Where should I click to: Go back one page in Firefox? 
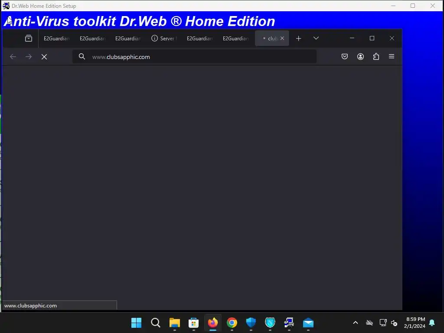click(13, 57)
